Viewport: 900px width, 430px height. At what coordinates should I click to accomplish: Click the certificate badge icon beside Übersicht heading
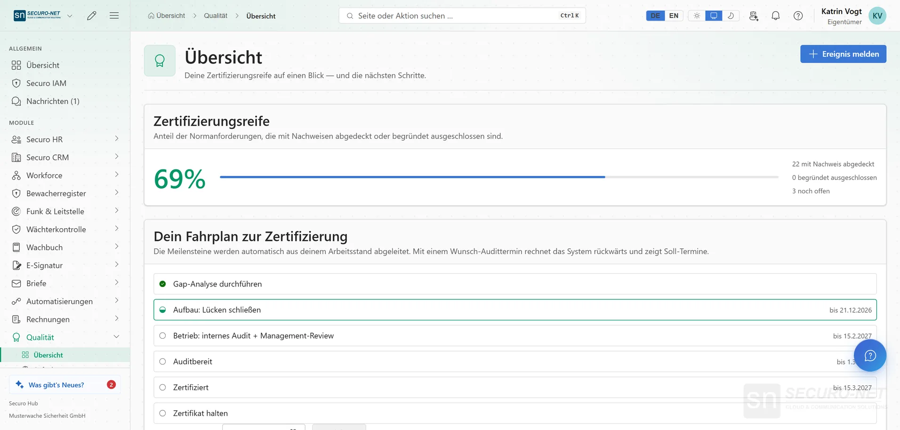click(x=160, y=61)
